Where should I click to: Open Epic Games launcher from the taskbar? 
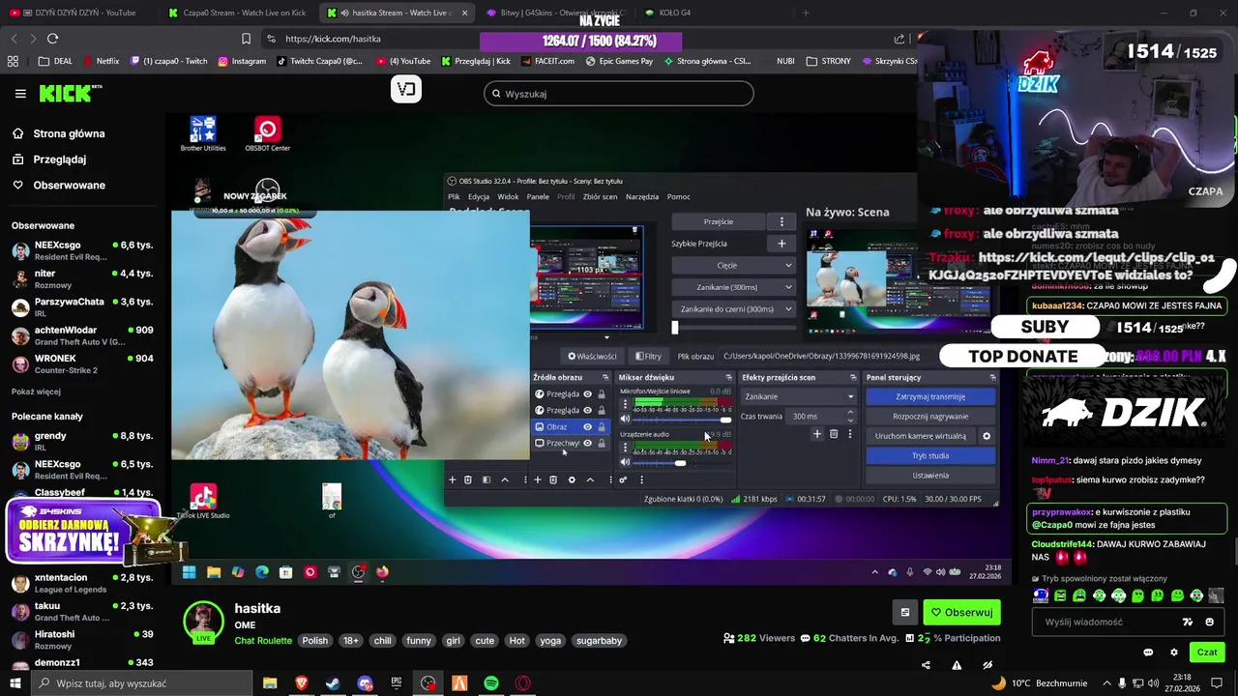click(x=397, y=683)
